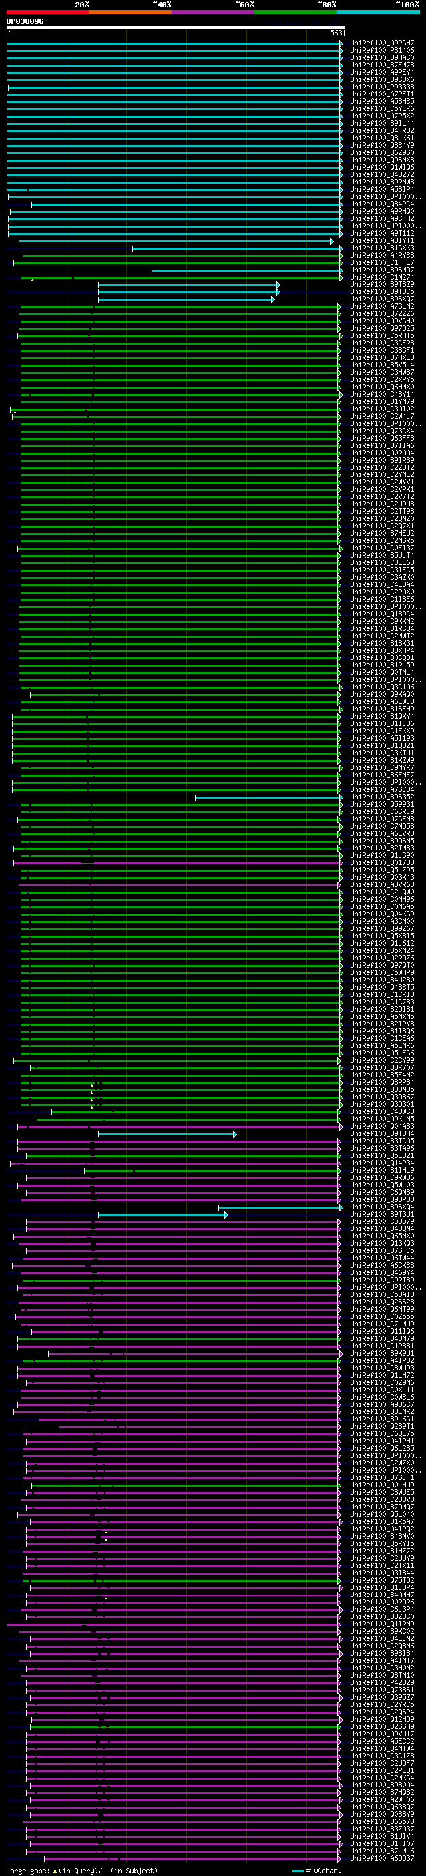Open hit UniRef100_B9HAS0
426x1876 pixels.
[382, 57]
